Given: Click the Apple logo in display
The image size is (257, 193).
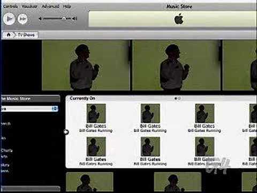Looking at the screenshot, I should 179,19.
